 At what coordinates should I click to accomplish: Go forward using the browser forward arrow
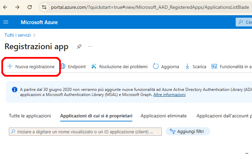17,7
